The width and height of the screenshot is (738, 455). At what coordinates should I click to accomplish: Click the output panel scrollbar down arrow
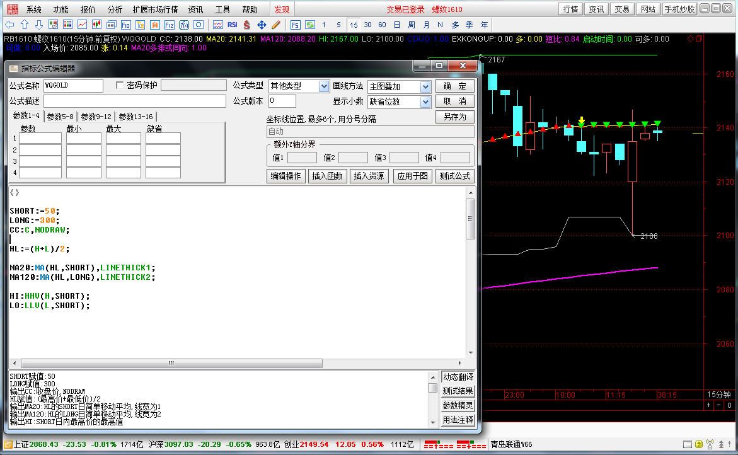[433, 422]
